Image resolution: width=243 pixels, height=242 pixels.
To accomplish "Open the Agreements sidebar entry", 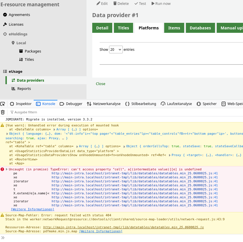I will 19,15.
